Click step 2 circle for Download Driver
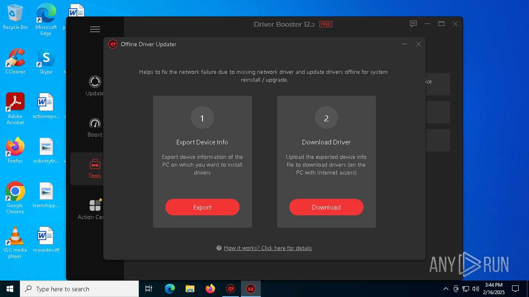 (x=326, y=118)
